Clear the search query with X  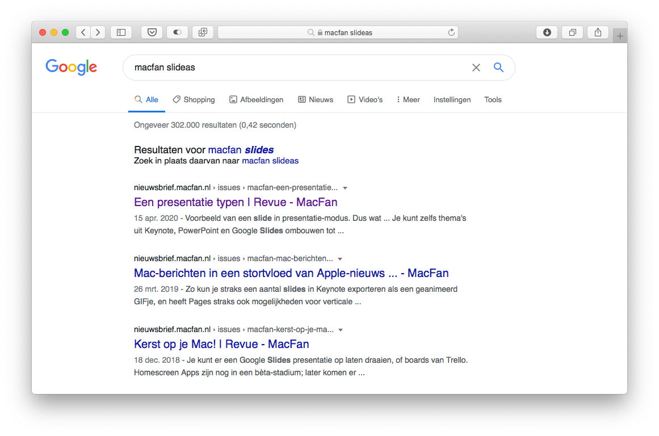tap(476, 67)
